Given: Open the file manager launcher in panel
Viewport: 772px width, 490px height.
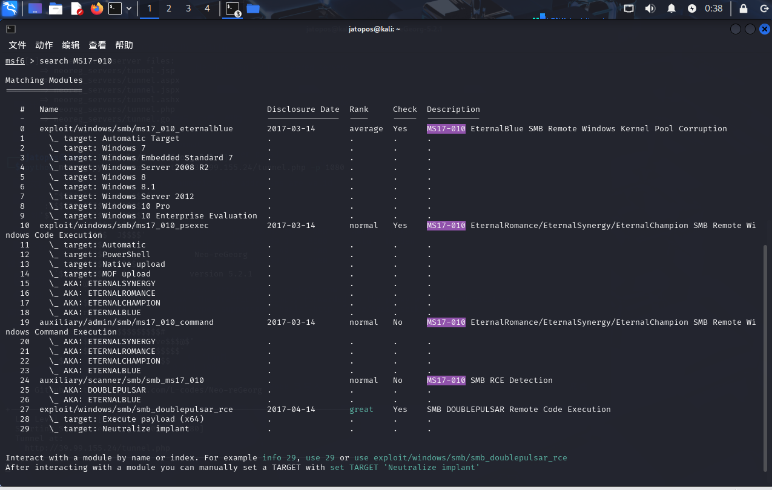Looking at the screenshot, I should pyautogui.click(x=56, y=8).
